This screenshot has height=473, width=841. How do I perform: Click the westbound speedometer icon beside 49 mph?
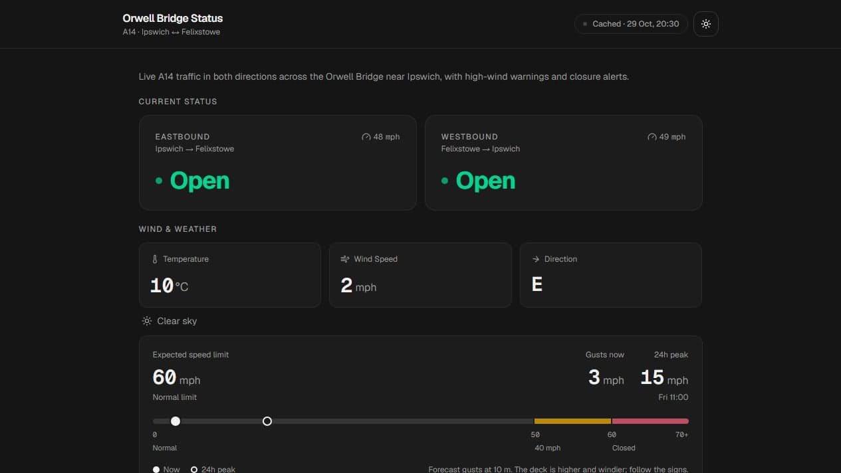(x=652, y=137)
